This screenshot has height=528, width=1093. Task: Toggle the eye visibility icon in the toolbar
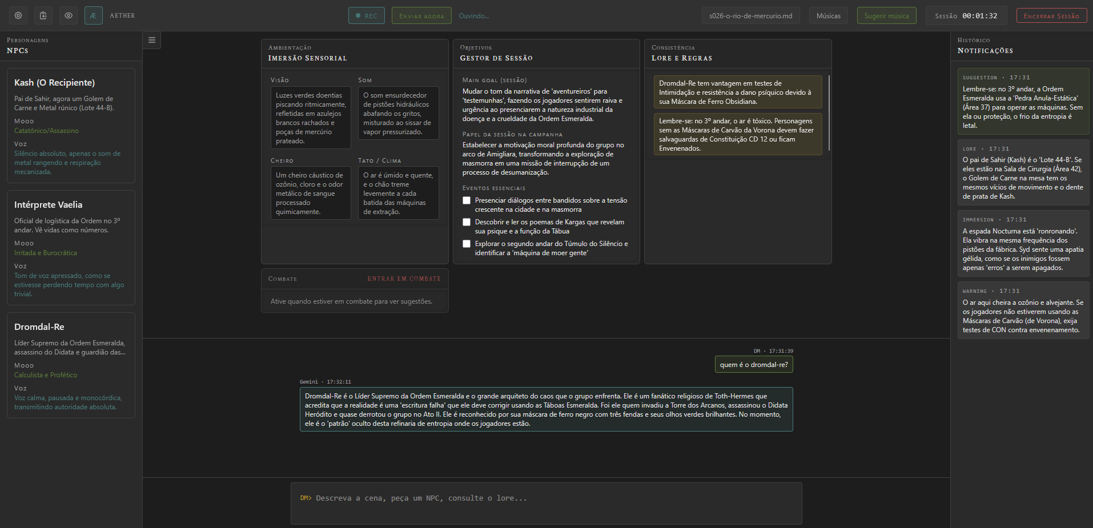pos(68,15)
